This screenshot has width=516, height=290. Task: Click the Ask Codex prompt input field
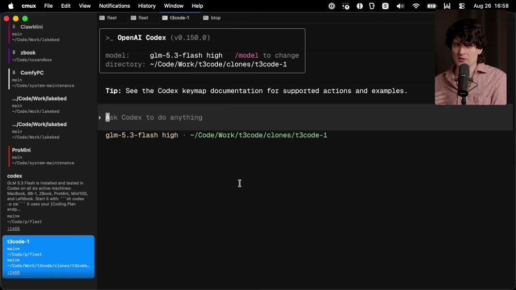coord(305,117)
